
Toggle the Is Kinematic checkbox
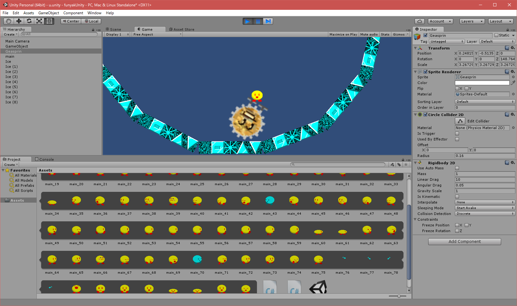(457, 197)
